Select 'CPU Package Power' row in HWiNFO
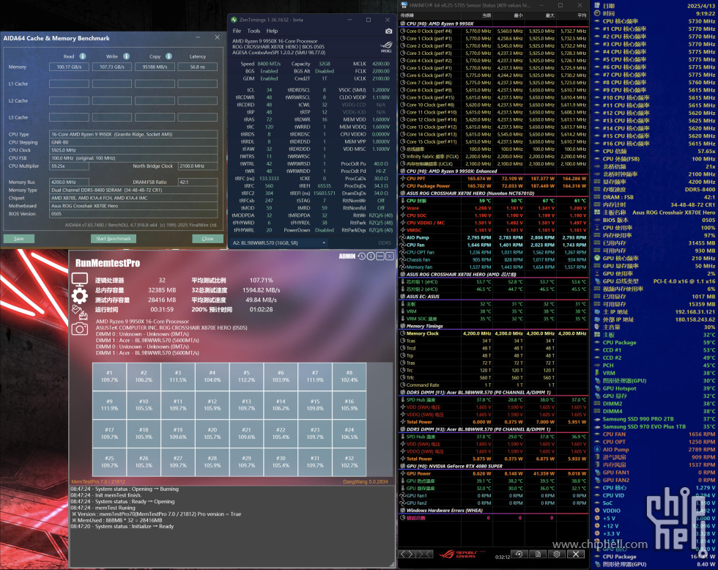 click(493, 186)
